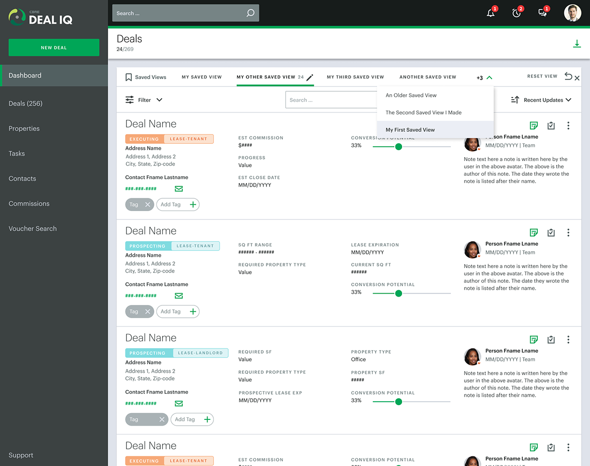This screenshot has width=590, height=466.
Task: Switch to My Third Saved View tab
Action: [355, 77]
